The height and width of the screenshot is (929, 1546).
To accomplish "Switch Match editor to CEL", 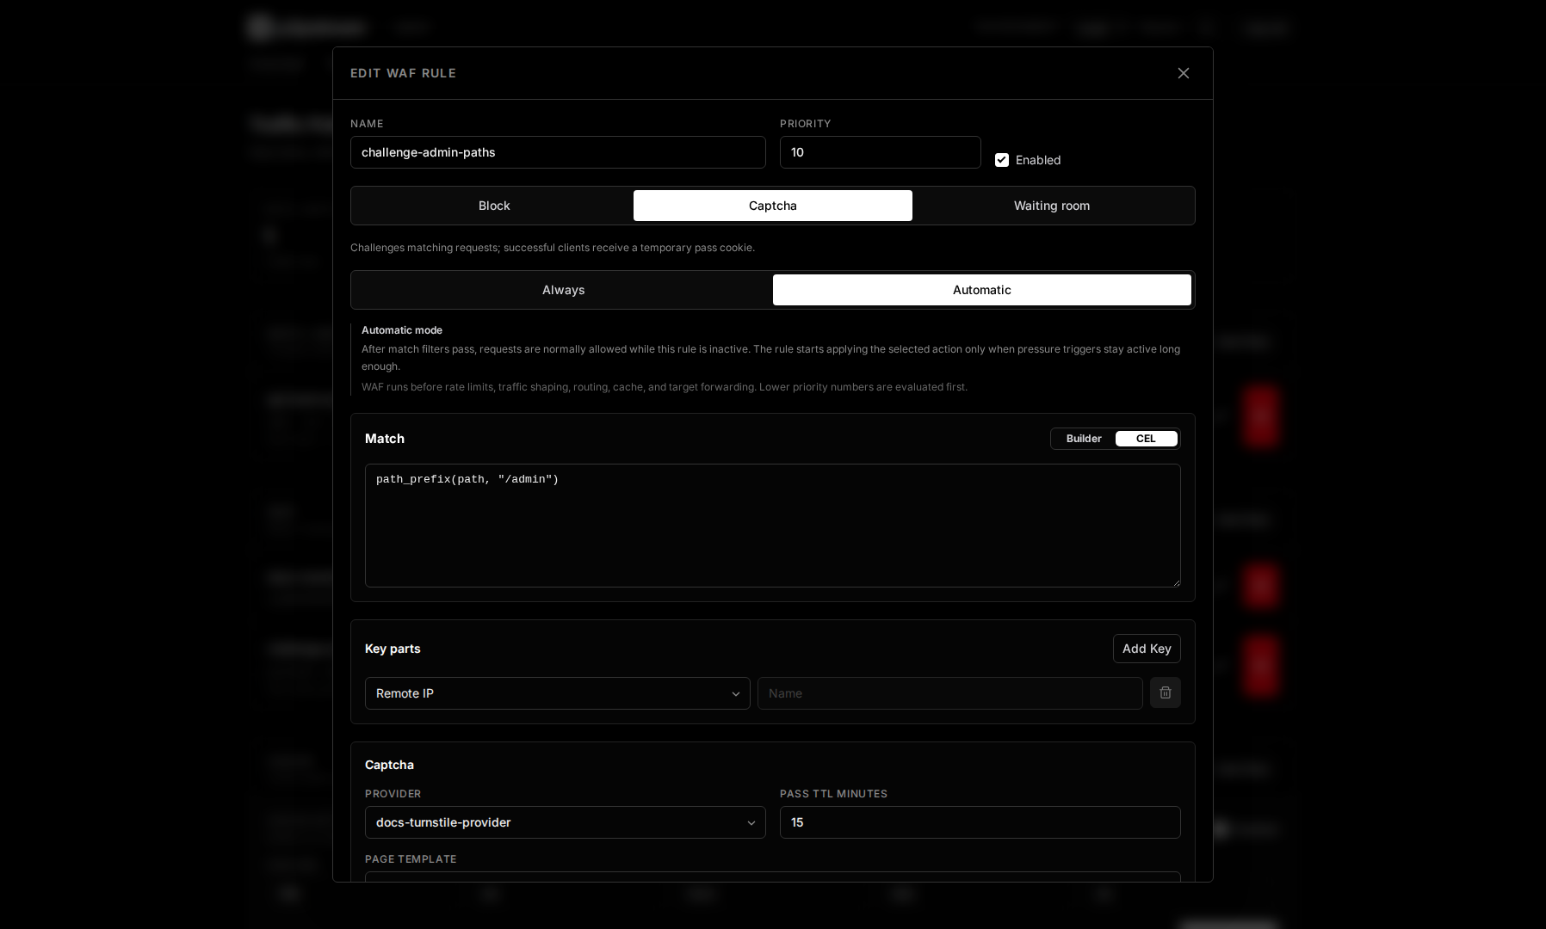I will 1146,439.
